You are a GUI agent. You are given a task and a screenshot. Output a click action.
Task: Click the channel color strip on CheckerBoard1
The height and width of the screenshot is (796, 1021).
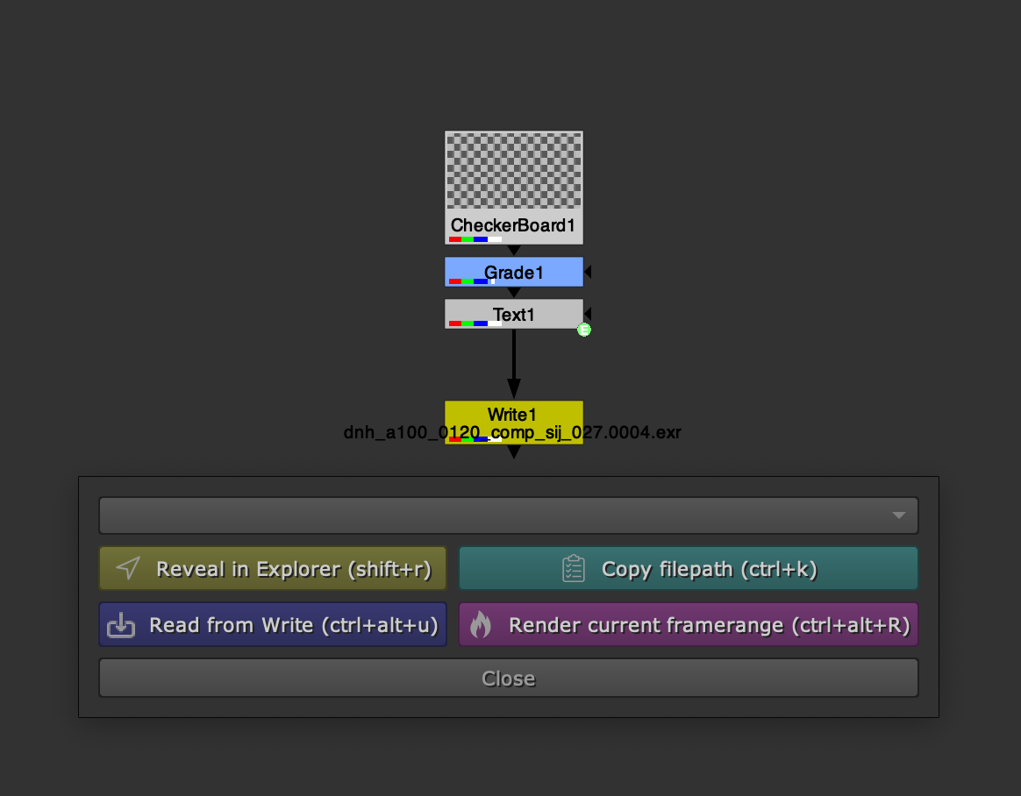pos(475,239)
